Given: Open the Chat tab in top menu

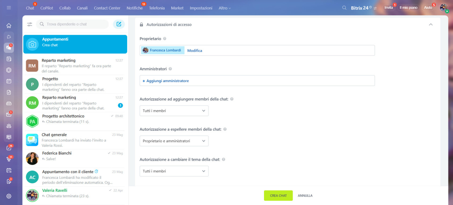Looking at the screenshot, I should pos(30,8).
